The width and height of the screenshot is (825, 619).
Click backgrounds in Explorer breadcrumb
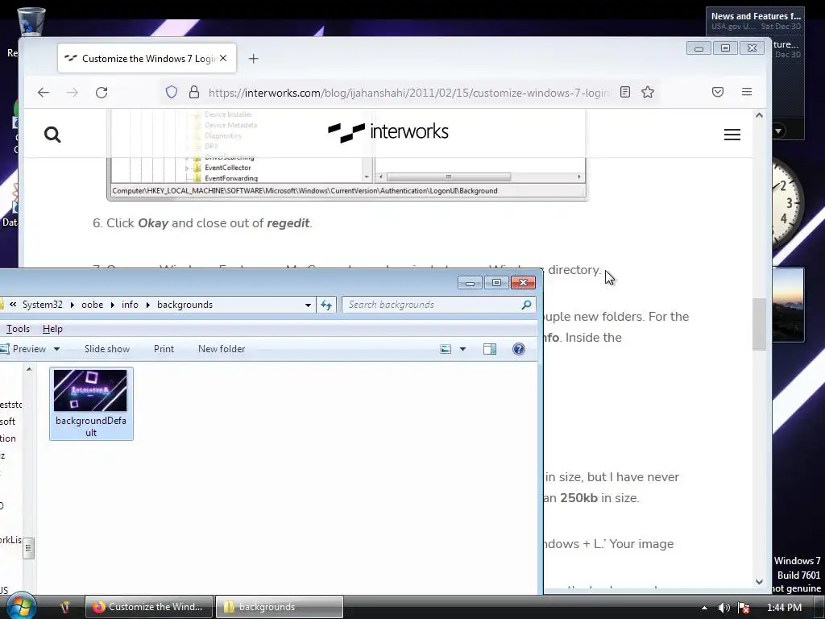point(184,305)
